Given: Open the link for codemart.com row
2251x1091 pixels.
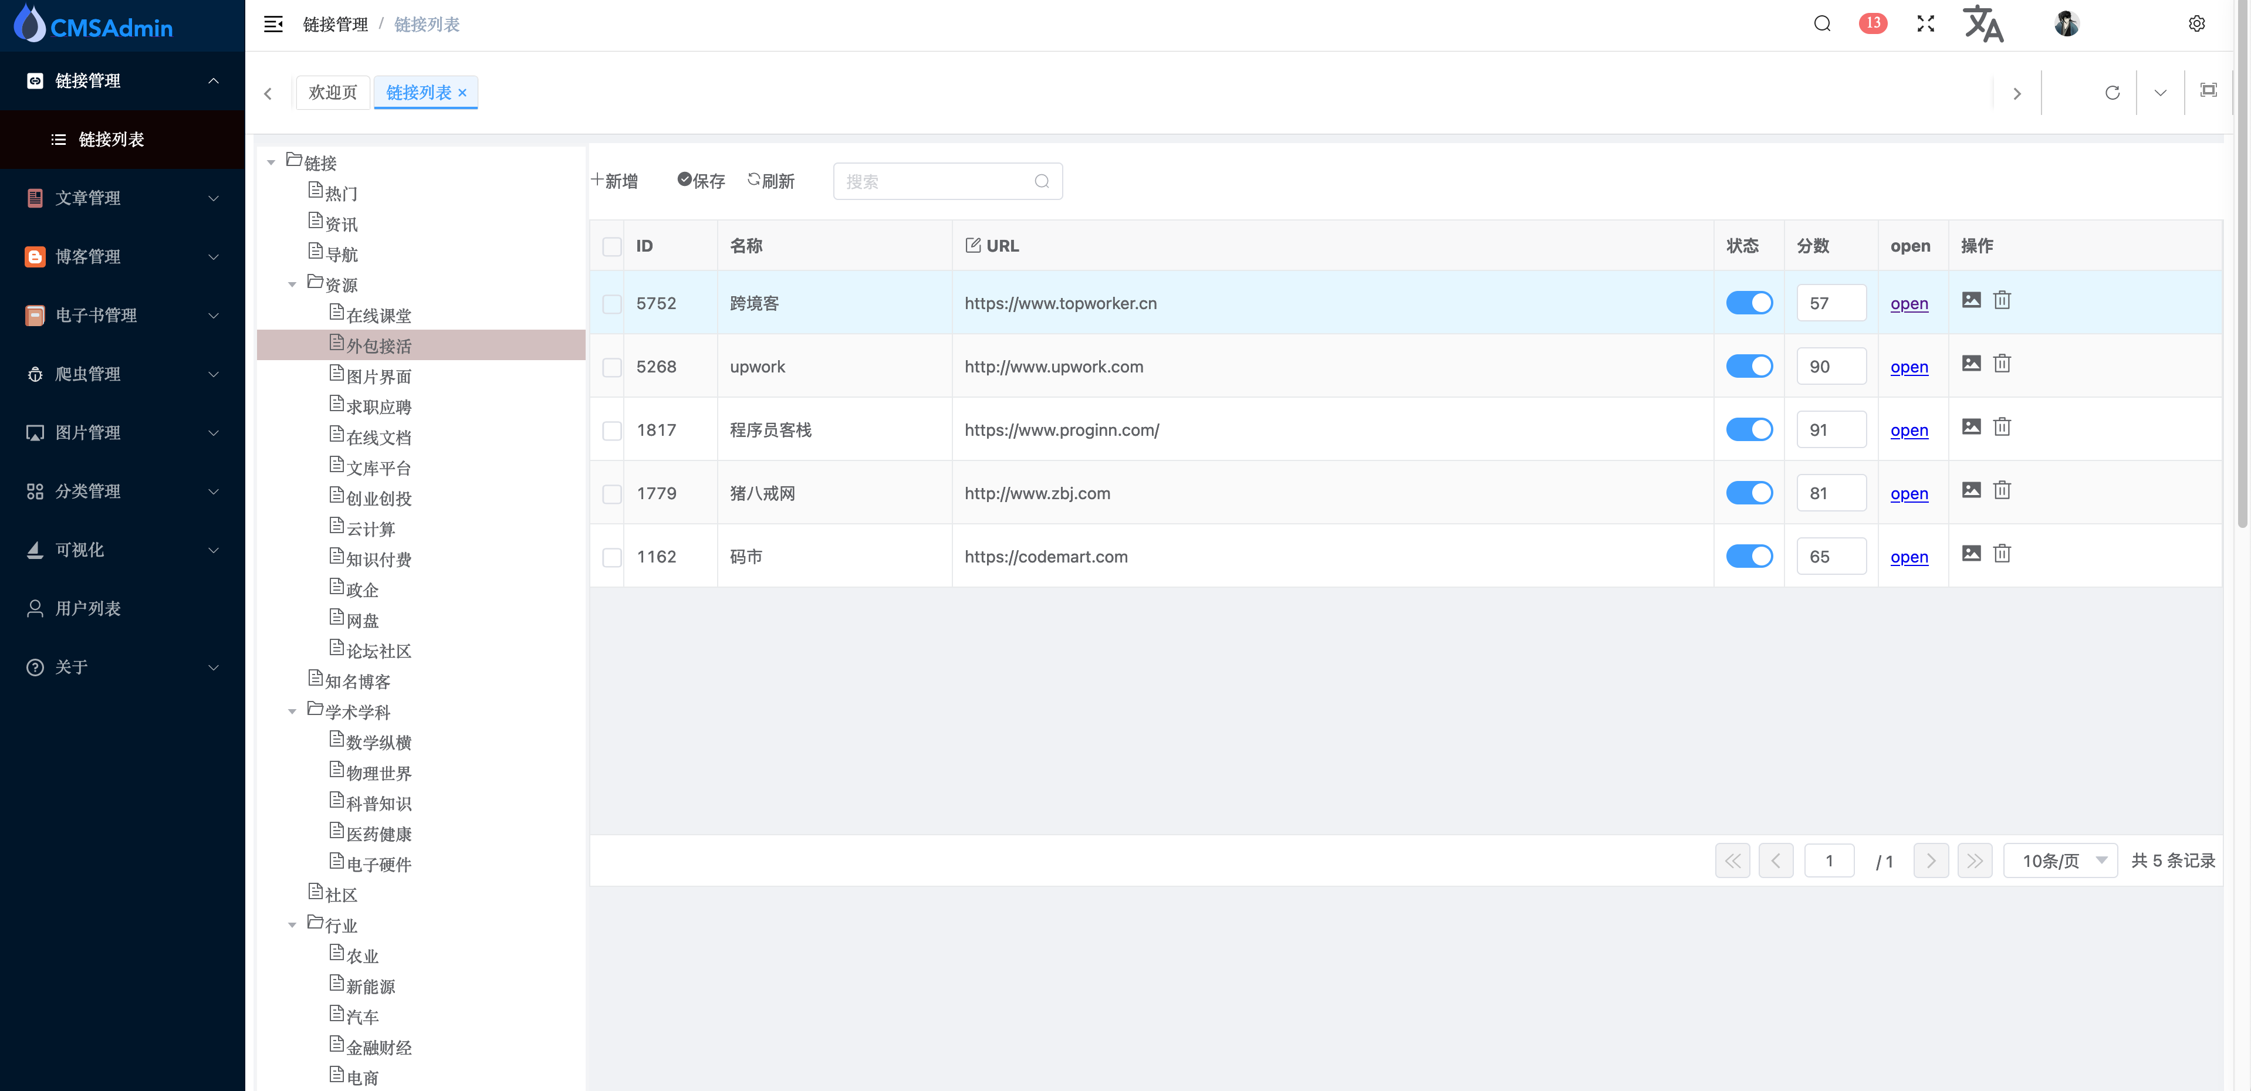Looking at the screenshot, I should click(x=1908, y=557).
